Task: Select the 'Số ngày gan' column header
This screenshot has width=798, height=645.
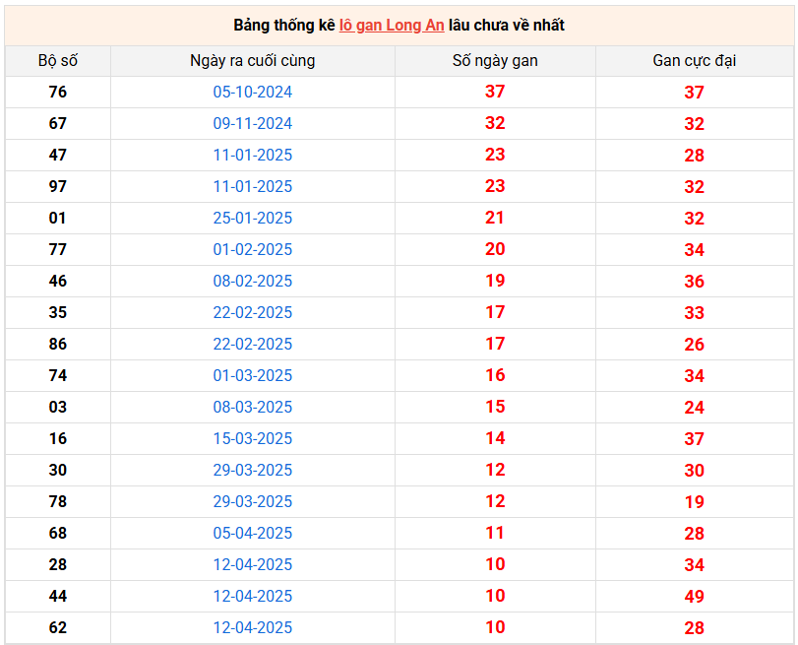Action: 495,61
